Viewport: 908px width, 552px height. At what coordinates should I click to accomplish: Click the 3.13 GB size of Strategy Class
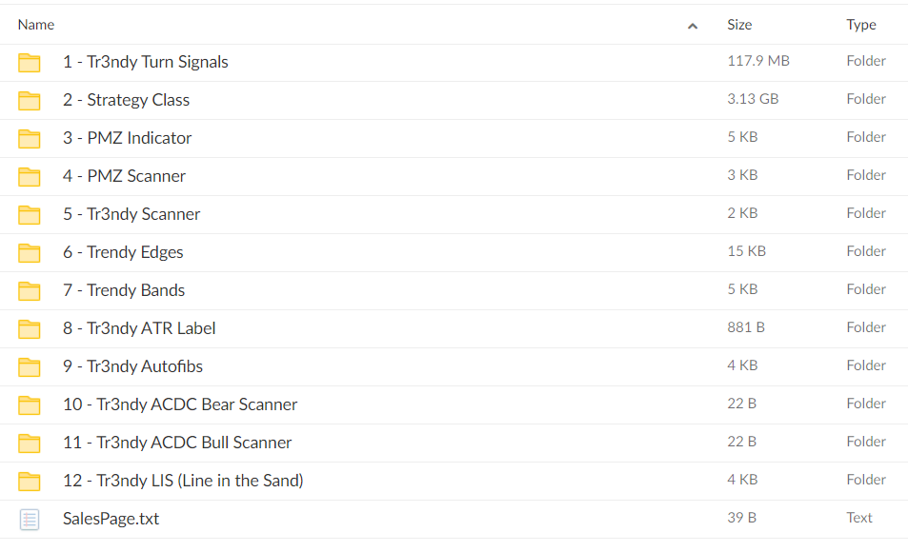(753, 99)
